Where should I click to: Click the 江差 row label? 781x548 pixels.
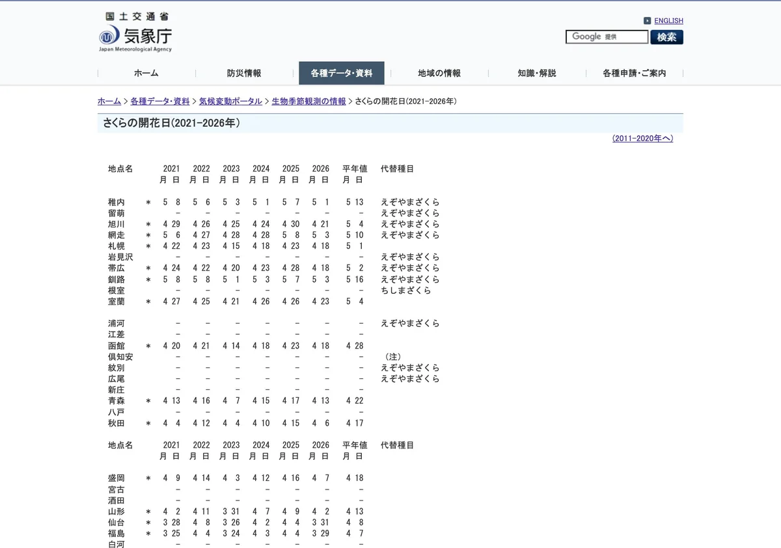[x=116, y=335]
